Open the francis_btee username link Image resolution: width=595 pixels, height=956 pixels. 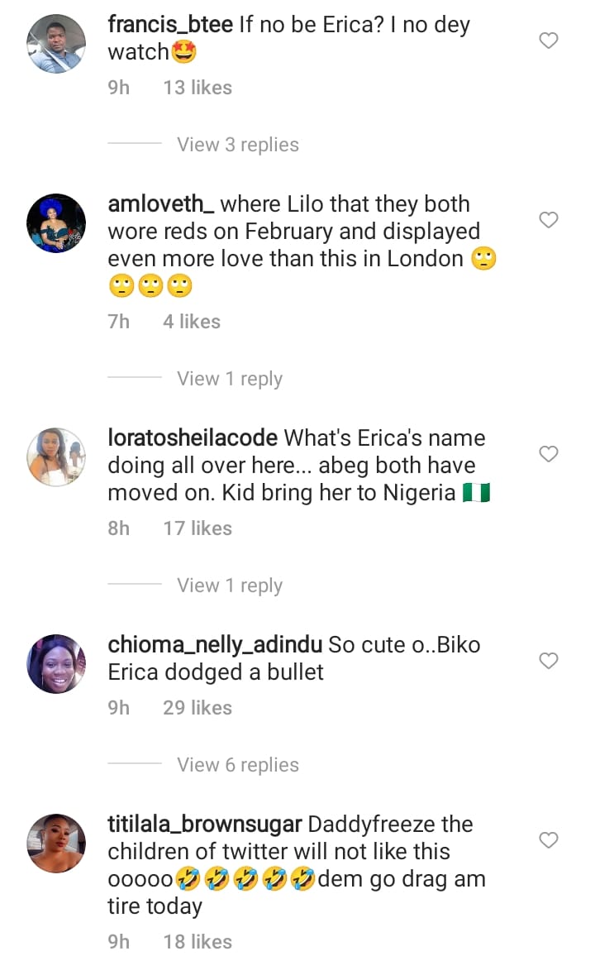pos(170,25)
